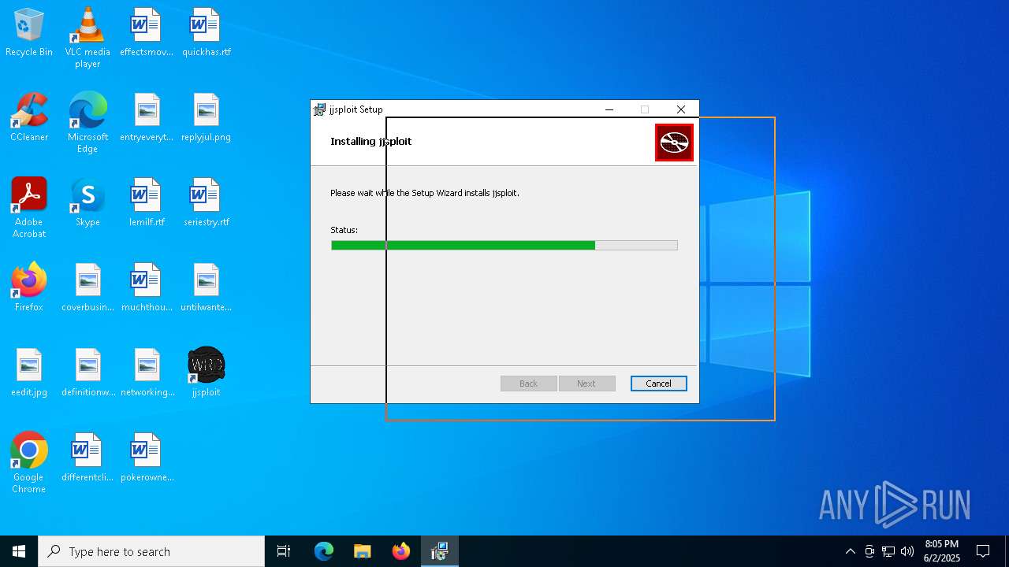
Task: Open Google Chrome desktop shortcut
Action: 29,463
